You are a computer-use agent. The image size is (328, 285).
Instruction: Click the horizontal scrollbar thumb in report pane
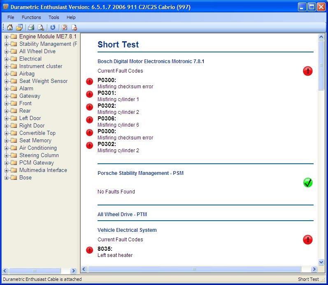click(194, 269)
